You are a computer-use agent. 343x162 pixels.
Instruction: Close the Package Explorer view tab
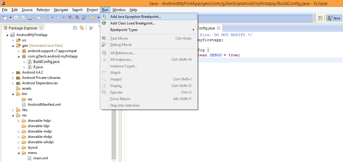[41, 28]
